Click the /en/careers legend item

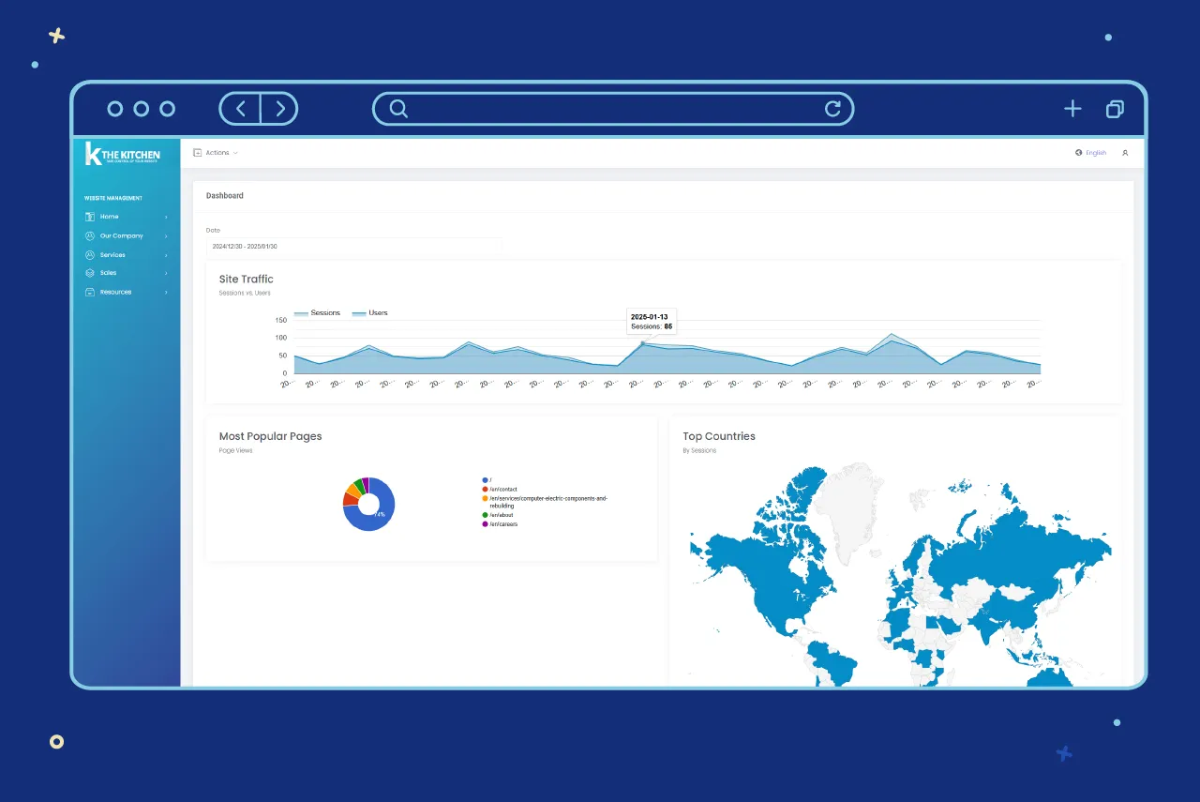pos(502,524)
